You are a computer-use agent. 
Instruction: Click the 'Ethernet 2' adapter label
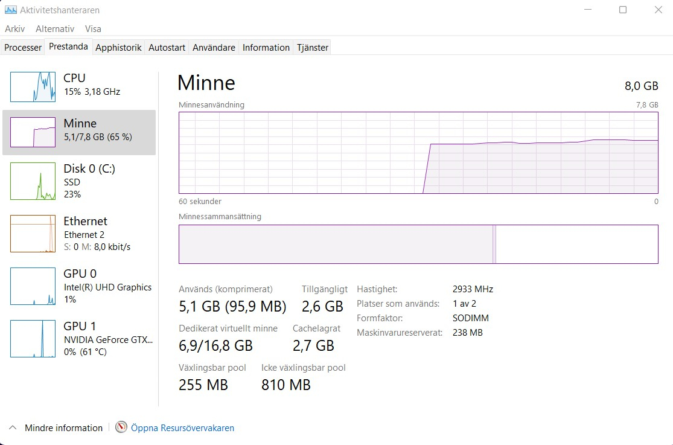point(84,234)
